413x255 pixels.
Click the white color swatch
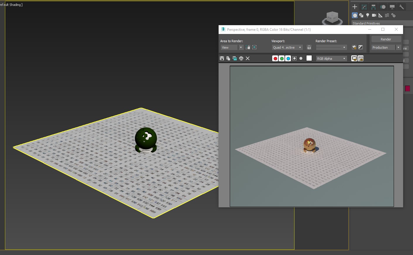pos(309,58)
